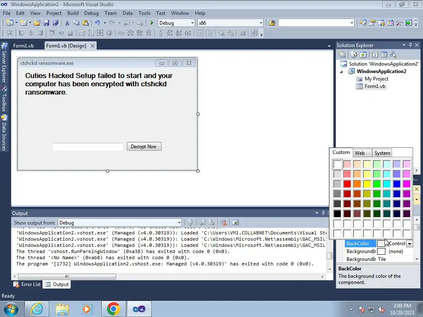The image size is (423, 317).
Task: Open the File menu
Action: click(7, 13)
